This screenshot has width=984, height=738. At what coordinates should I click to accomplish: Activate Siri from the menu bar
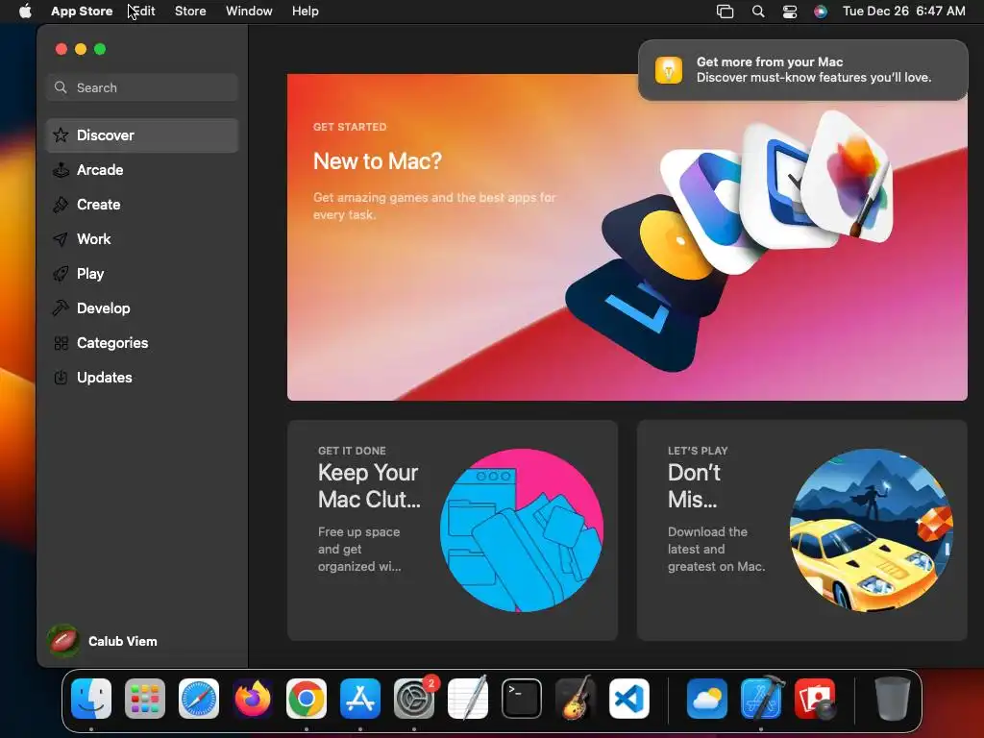pos(821,12)
